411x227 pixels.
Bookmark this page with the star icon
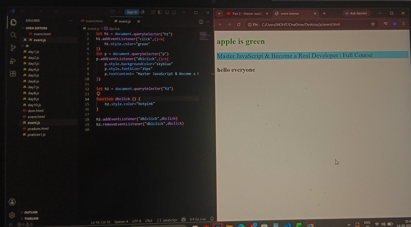pyautogui.click(x=373, y=24)
